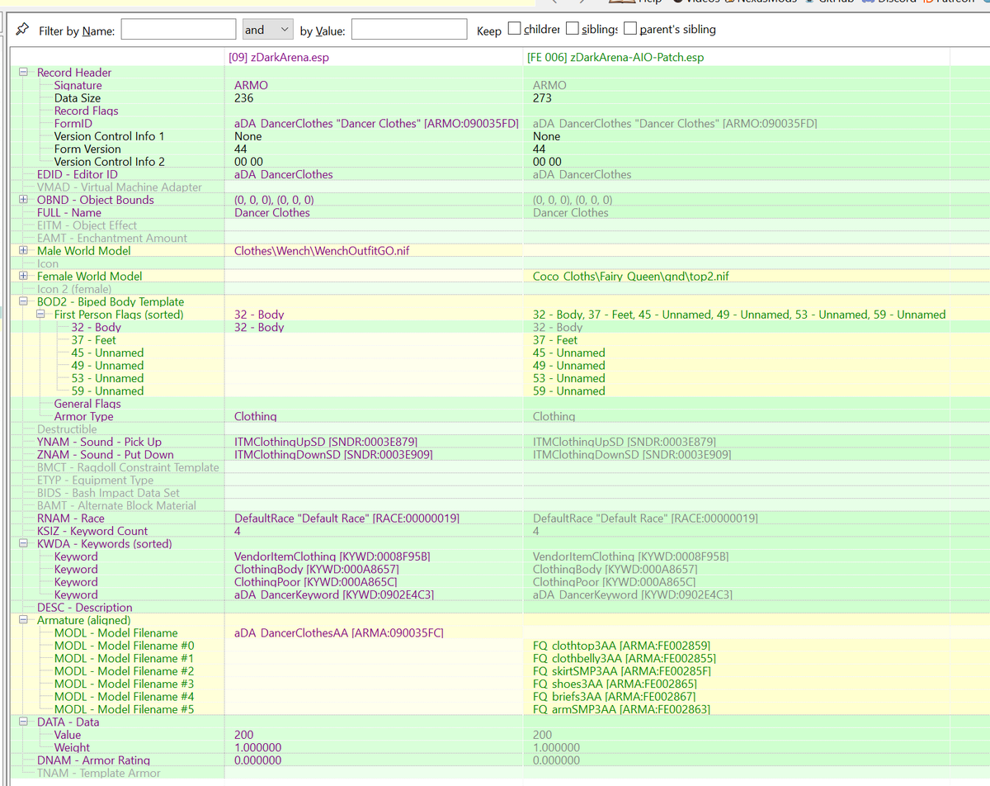The image size is (990, 786).
Task: Click the FQ_clothtop3AA armature cell
Action: click(621, 646)
